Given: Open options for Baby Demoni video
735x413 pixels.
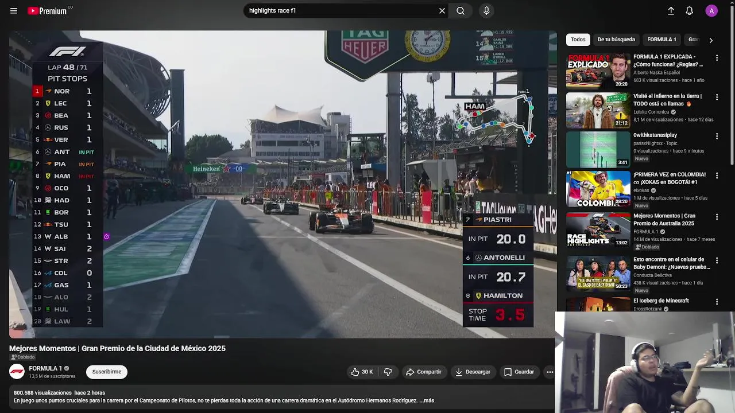Looking at the screenshot, I should pyautogui.click(x=717, y=260).
